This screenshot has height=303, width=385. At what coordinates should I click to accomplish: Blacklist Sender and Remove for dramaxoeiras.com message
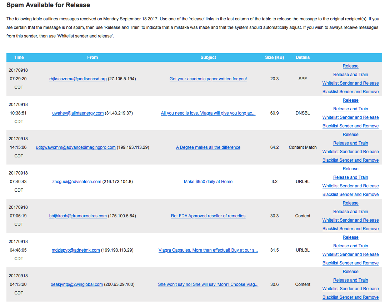pos(350,229)
